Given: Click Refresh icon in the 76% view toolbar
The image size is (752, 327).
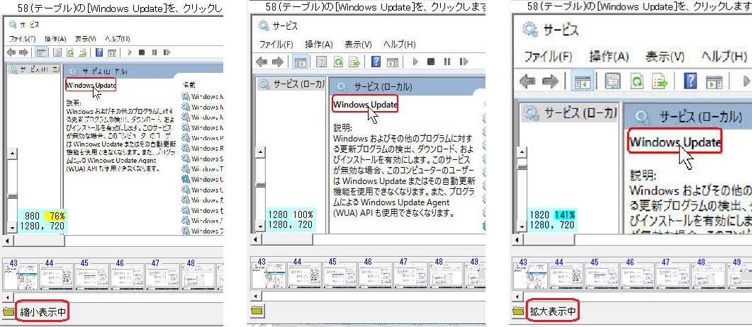Looking at the screenshot, I should tap(70, 52).
